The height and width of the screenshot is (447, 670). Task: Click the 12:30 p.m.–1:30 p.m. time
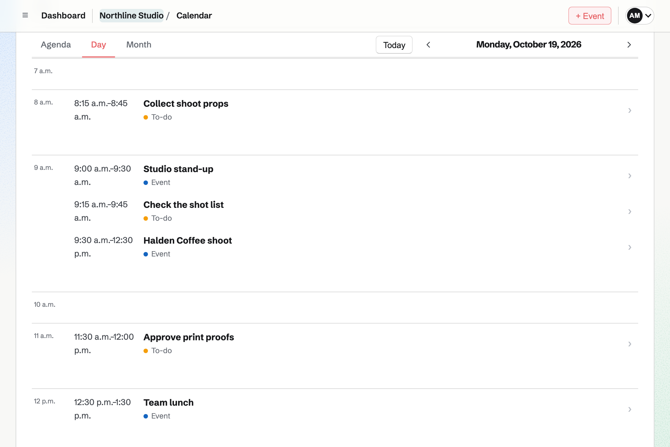pyautogui.click(x=102, y=409)
